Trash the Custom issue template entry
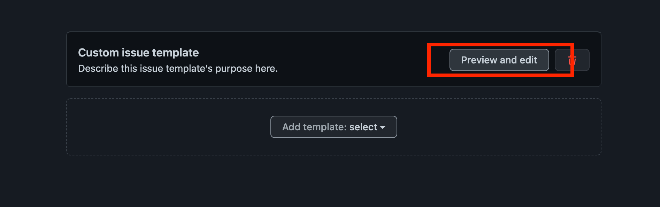This screenshot has height=207, width=660. 572,60
